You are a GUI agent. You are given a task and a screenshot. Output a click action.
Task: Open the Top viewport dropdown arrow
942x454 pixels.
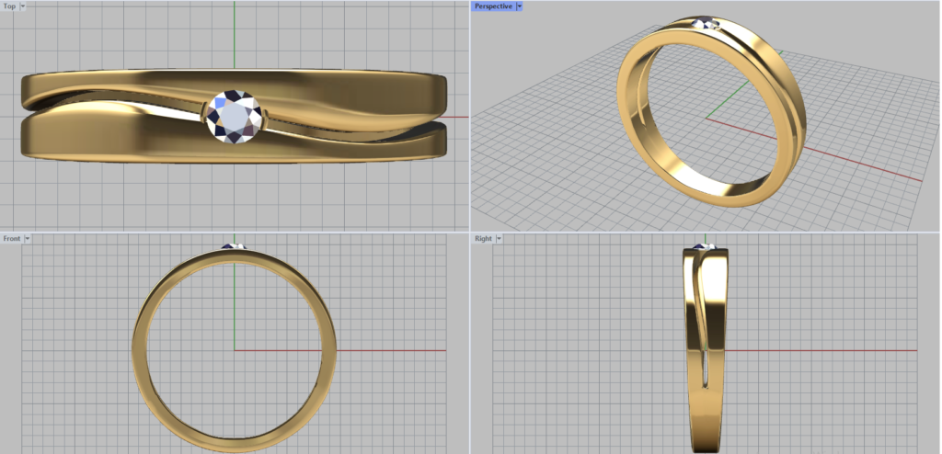[23, 6]
